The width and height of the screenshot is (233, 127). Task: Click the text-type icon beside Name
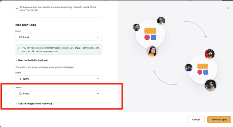point(20,79)
